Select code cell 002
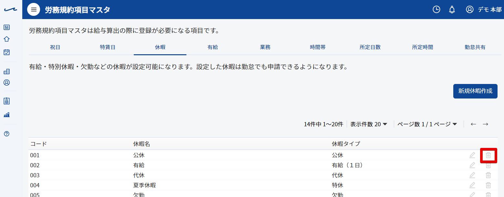The image size is (504, 197). tap(35, 165)
